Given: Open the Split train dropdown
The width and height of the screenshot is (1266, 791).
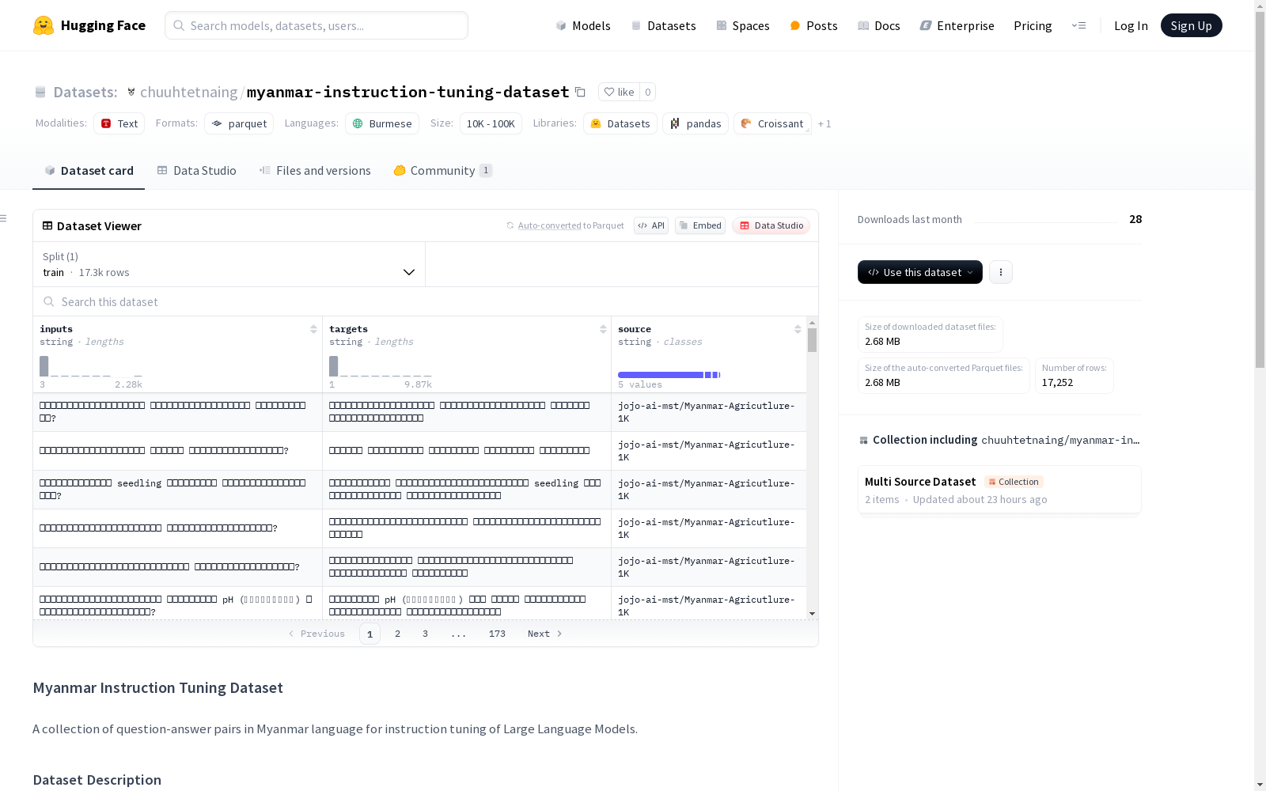Looking at the screenshot, I should (229, 264).
